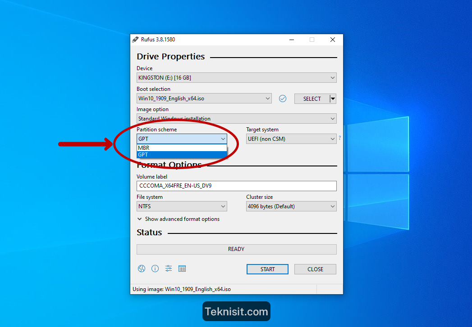Click the READY status progress bar
The width and height of the screenshot is (472, 327).
pos(237,249)
